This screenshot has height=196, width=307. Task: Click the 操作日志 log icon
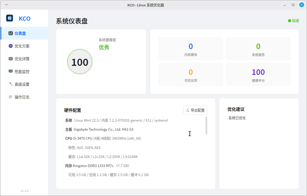click(11, 97)
